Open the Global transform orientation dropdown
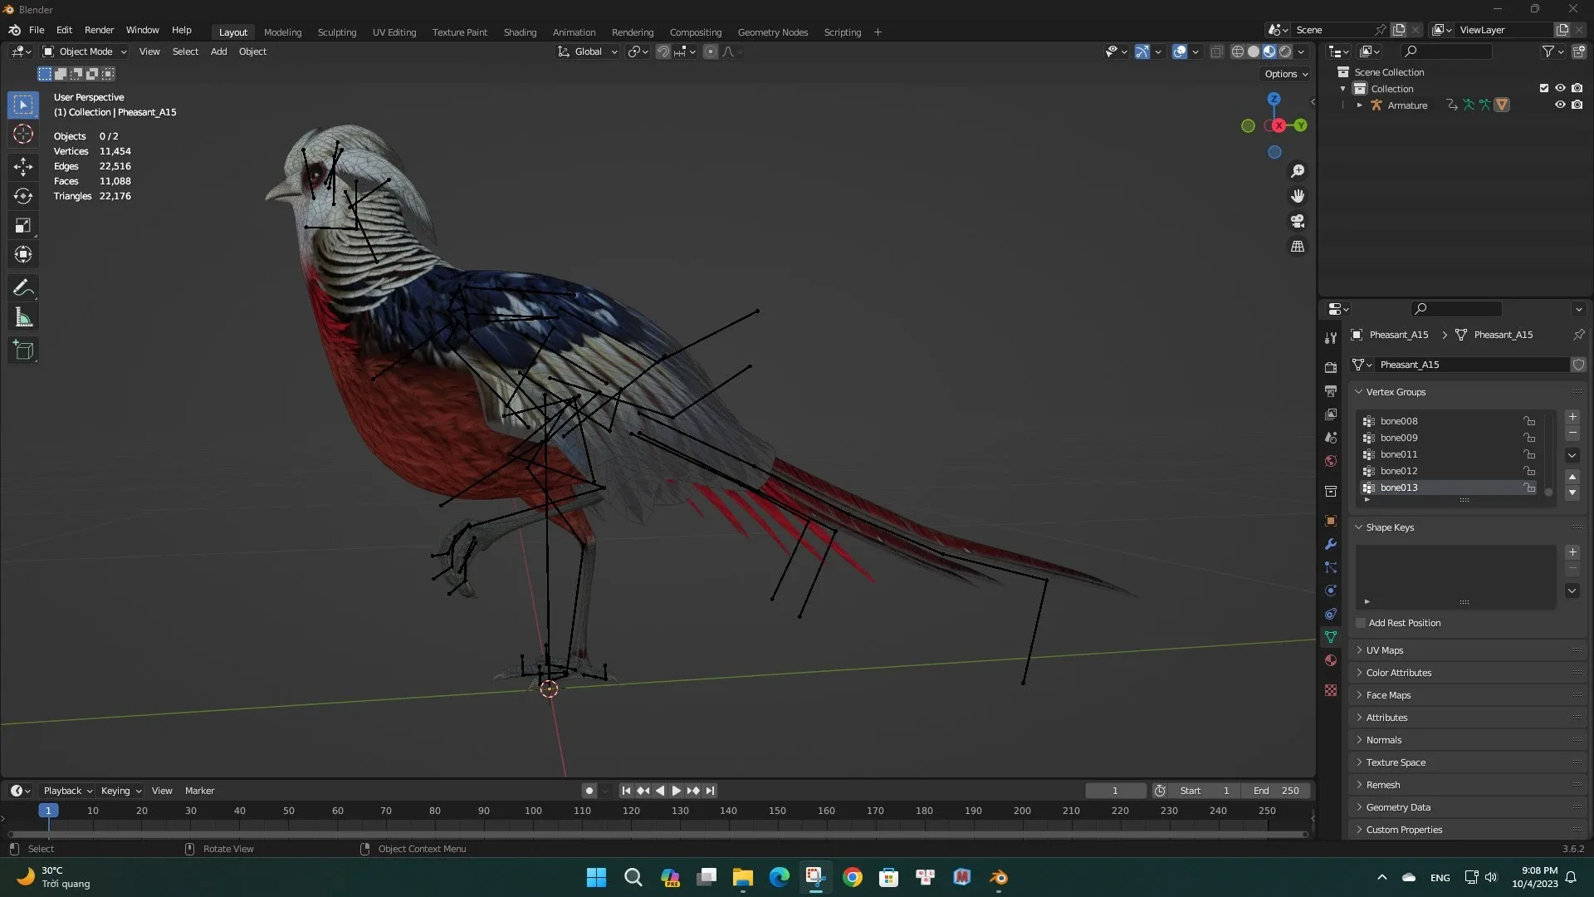The image size is (1594, 897). (588, 51)
